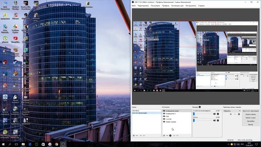Mute the Mic/Aux channel with its speaker icon
Viewport: 261px width, 147px height.
215,120
